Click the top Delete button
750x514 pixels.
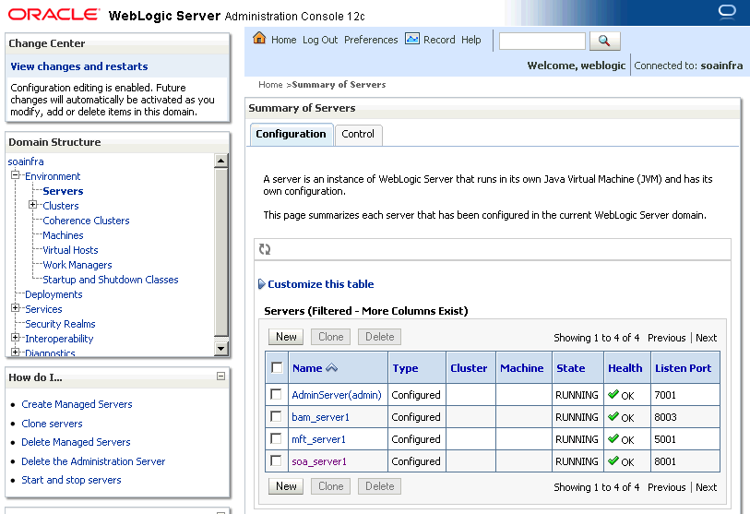coord(380,337)
